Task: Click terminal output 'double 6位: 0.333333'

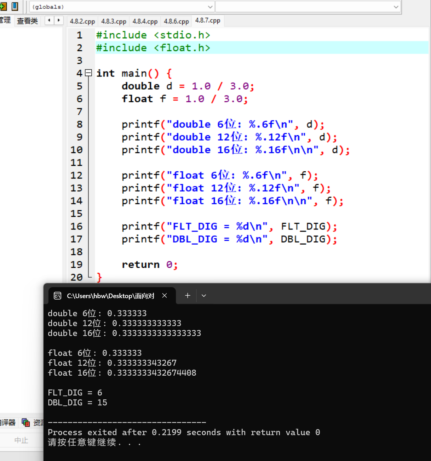Action: [97, 313]
